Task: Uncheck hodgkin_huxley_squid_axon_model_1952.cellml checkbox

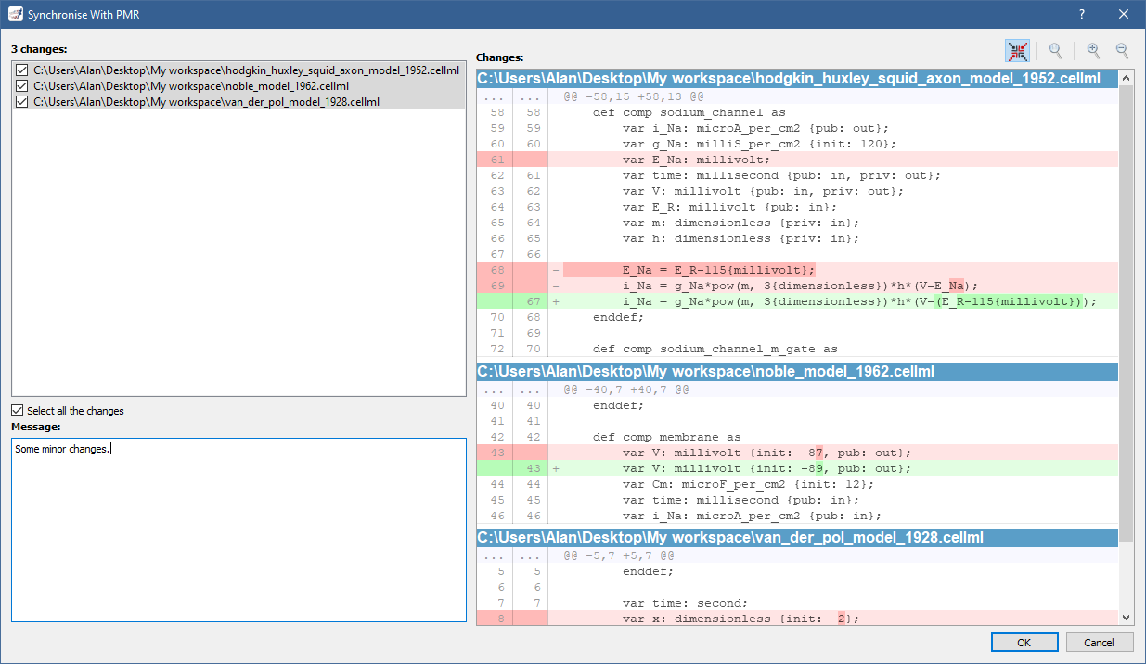Action: (x=22, y=70)
